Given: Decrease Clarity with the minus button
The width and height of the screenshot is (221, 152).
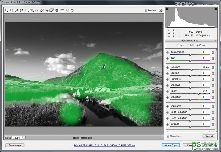Looking at the screenshot, I should [x=167, y=91].
